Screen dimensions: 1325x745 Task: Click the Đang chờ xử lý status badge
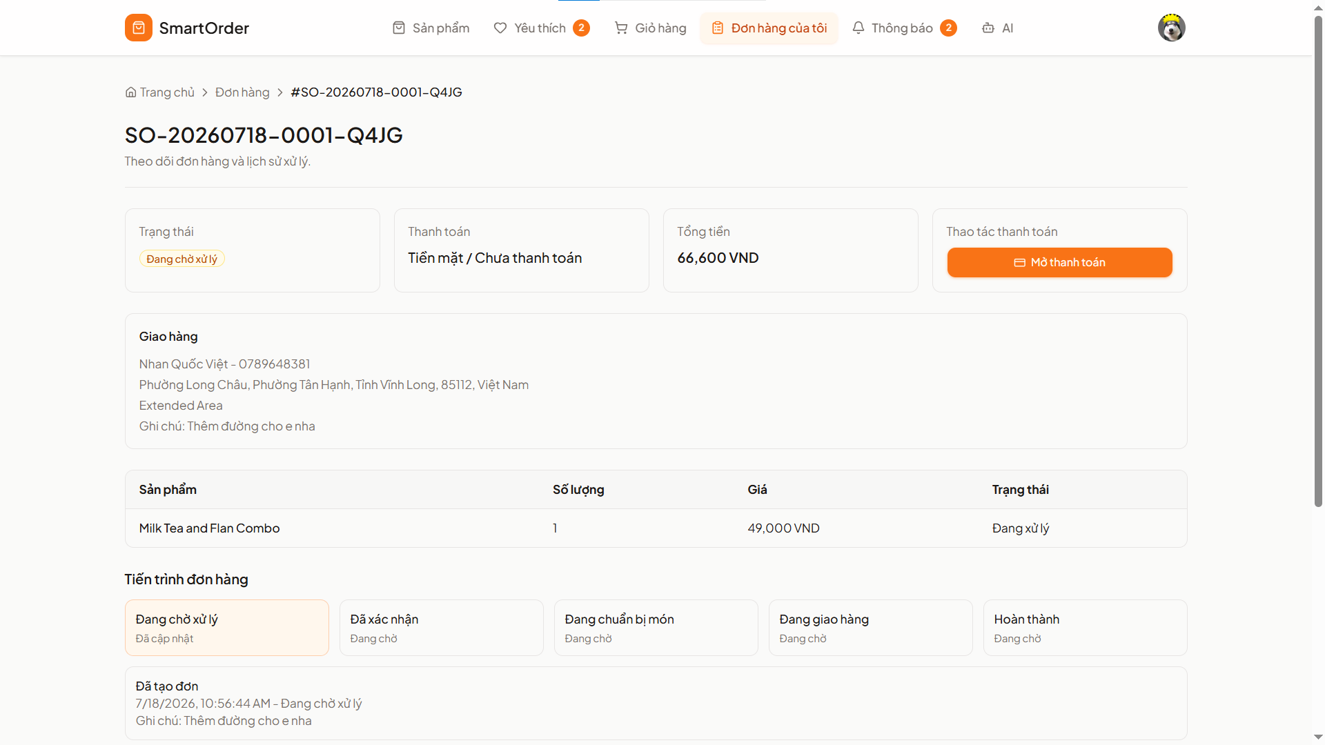(181, 259)
